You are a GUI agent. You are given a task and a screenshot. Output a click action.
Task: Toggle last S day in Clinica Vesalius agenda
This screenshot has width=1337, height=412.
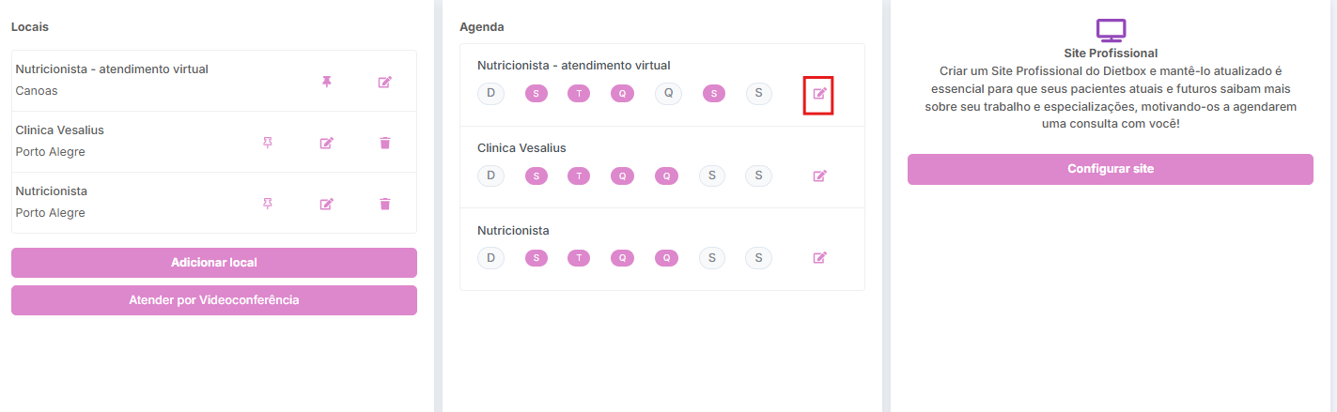pos(758,175)
